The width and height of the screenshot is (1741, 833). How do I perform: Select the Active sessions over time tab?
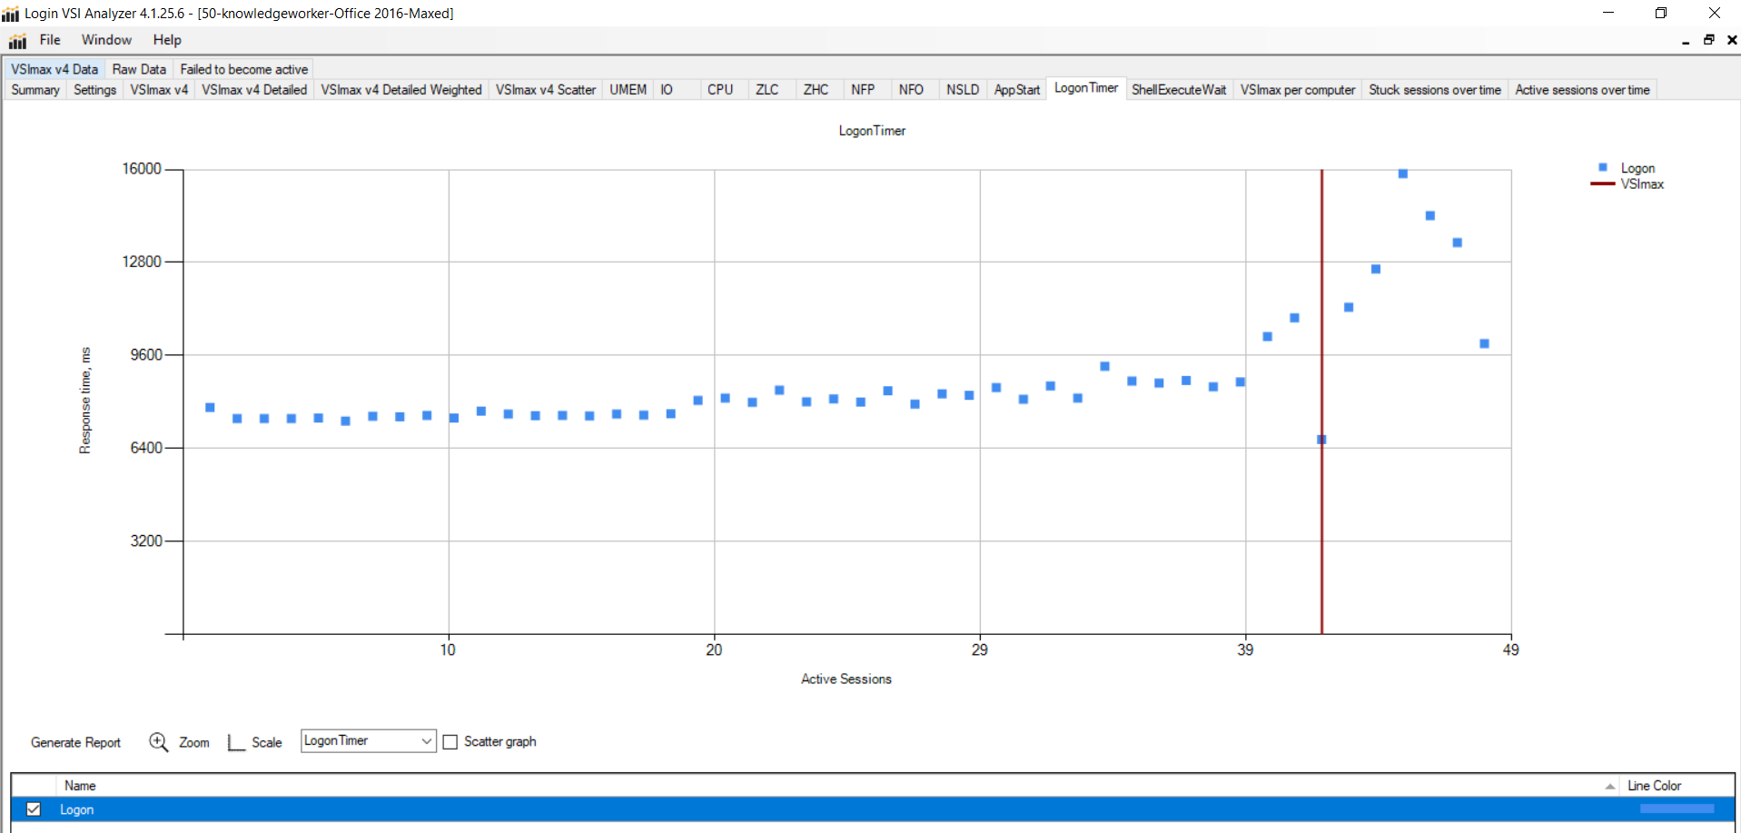tap(1581, 90)
